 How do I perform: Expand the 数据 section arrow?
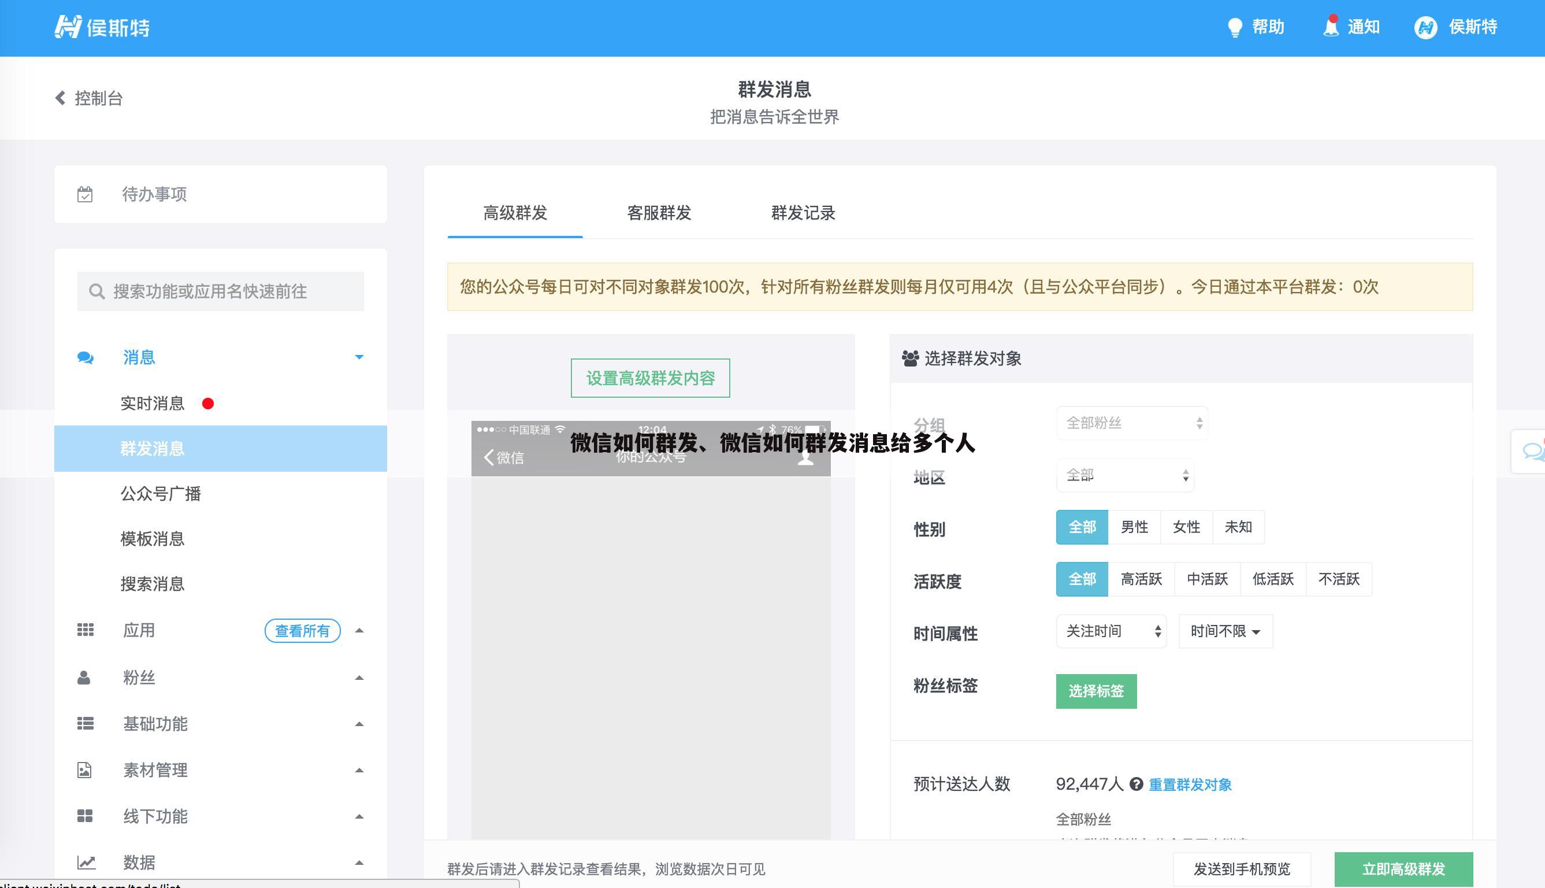pyautogui.click(x=359, y=863)
